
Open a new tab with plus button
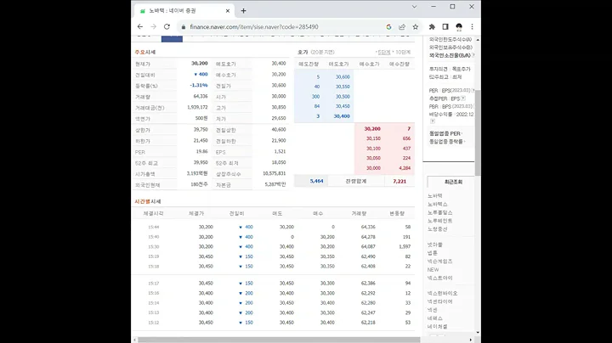(x=244, y=11)
